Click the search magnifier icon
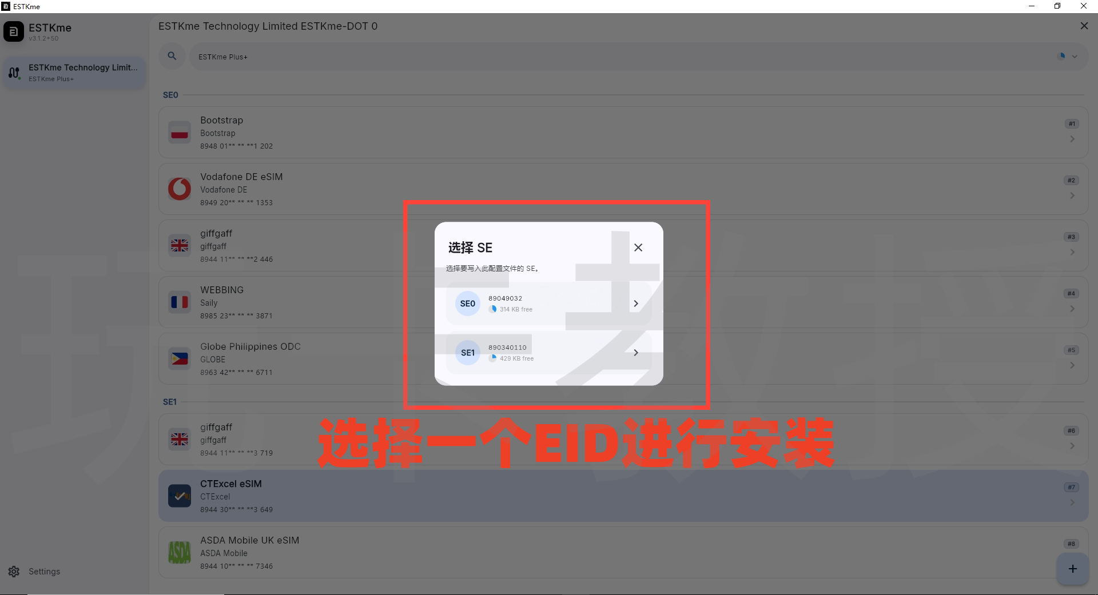 (x=172, y=56)
